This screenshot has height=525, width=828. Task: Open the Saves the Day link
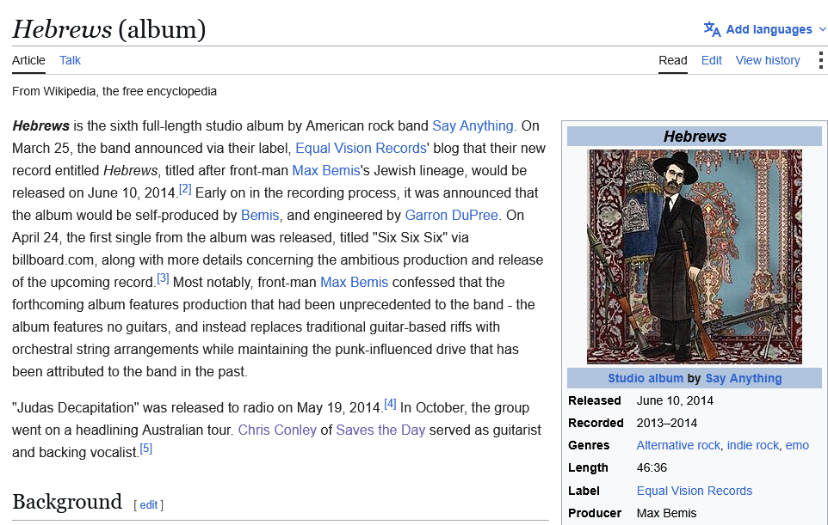tap(380, 430)
